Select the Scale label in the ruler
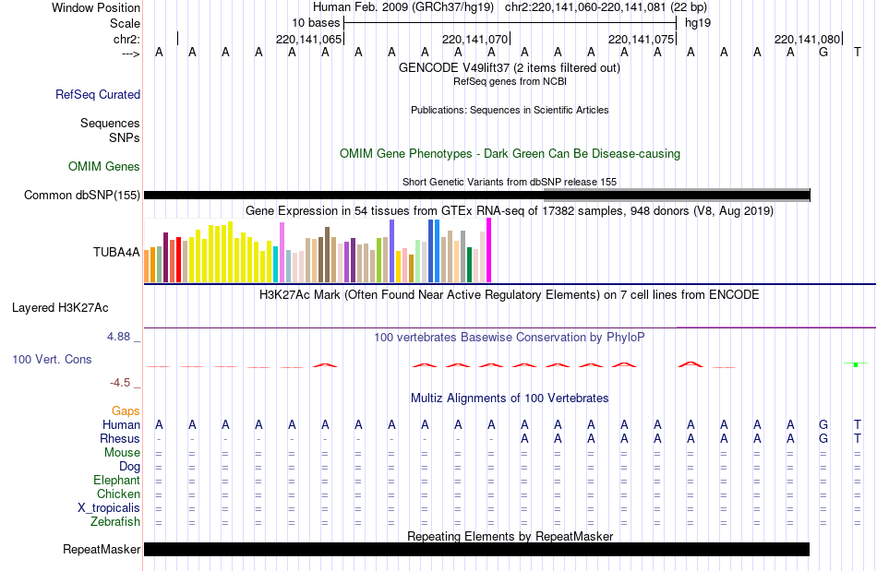The height and width of the screenshot is (571, 877). point(125,23)
